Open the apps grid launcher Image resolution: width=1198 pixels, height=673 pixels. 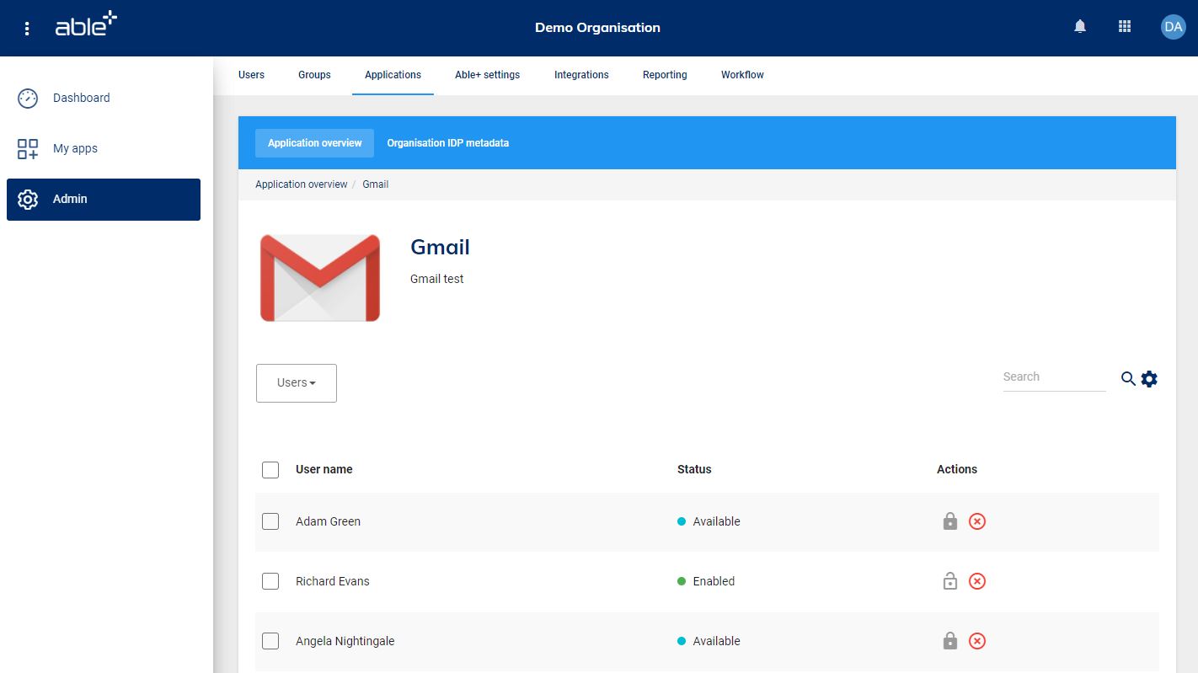click(1125, 27)
